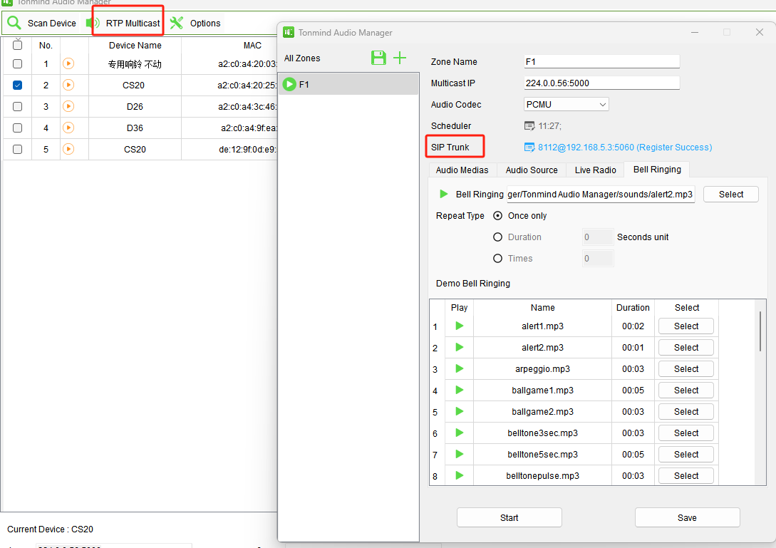The height and width of the screenshot is (548, 776).
Task: Click the Scan Device magnifier icon
Action: pos(14,23)
